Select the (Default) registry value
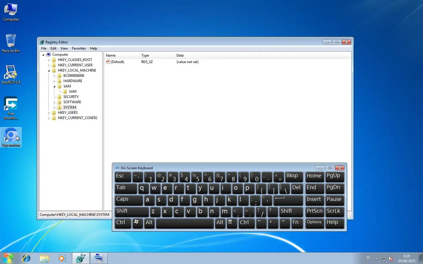This screenshot has height=264, width=423. (117, 62)
